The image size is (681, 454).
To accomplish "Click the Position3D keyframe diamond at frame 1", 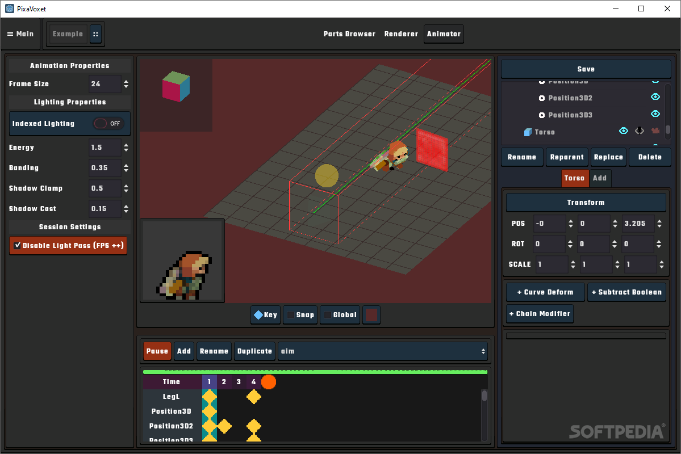I will [210, 411].
